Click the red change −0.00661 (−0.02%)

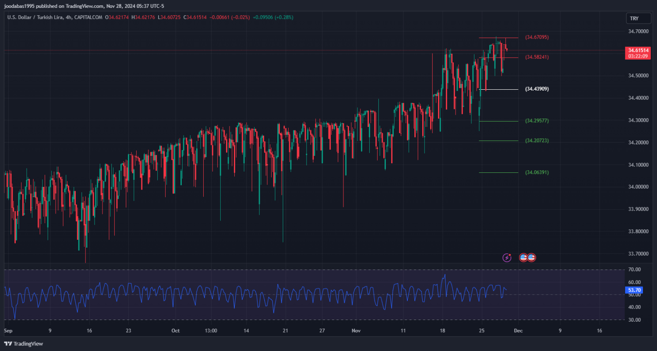(230, 18)
